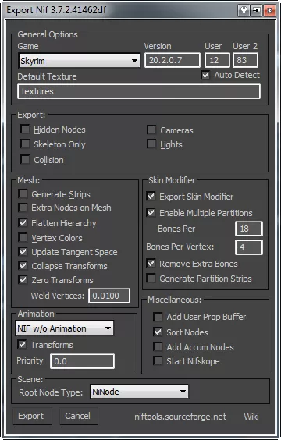The image size is (281, 440).
Task: Open the Game dropdown showing Skyrim
Action: pyautogui.click(x=79, y=60)
